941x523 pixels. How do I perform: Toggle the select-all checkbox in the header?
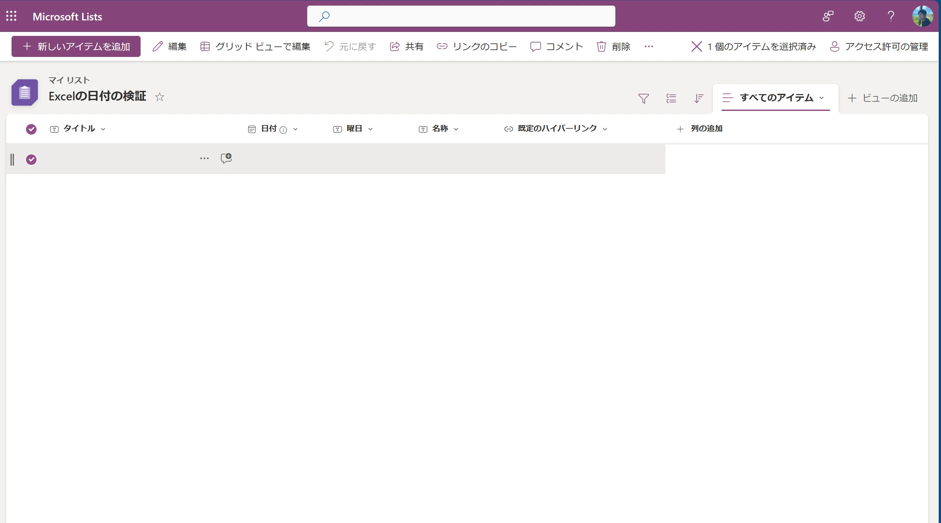(31, 129)
